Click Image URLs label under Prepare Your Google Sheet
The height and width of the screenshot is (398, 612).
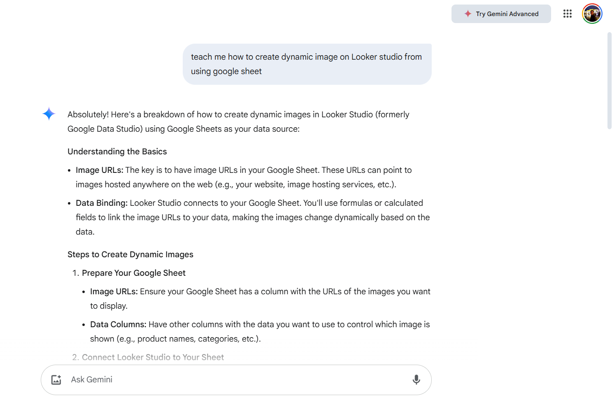click(114, 291)
